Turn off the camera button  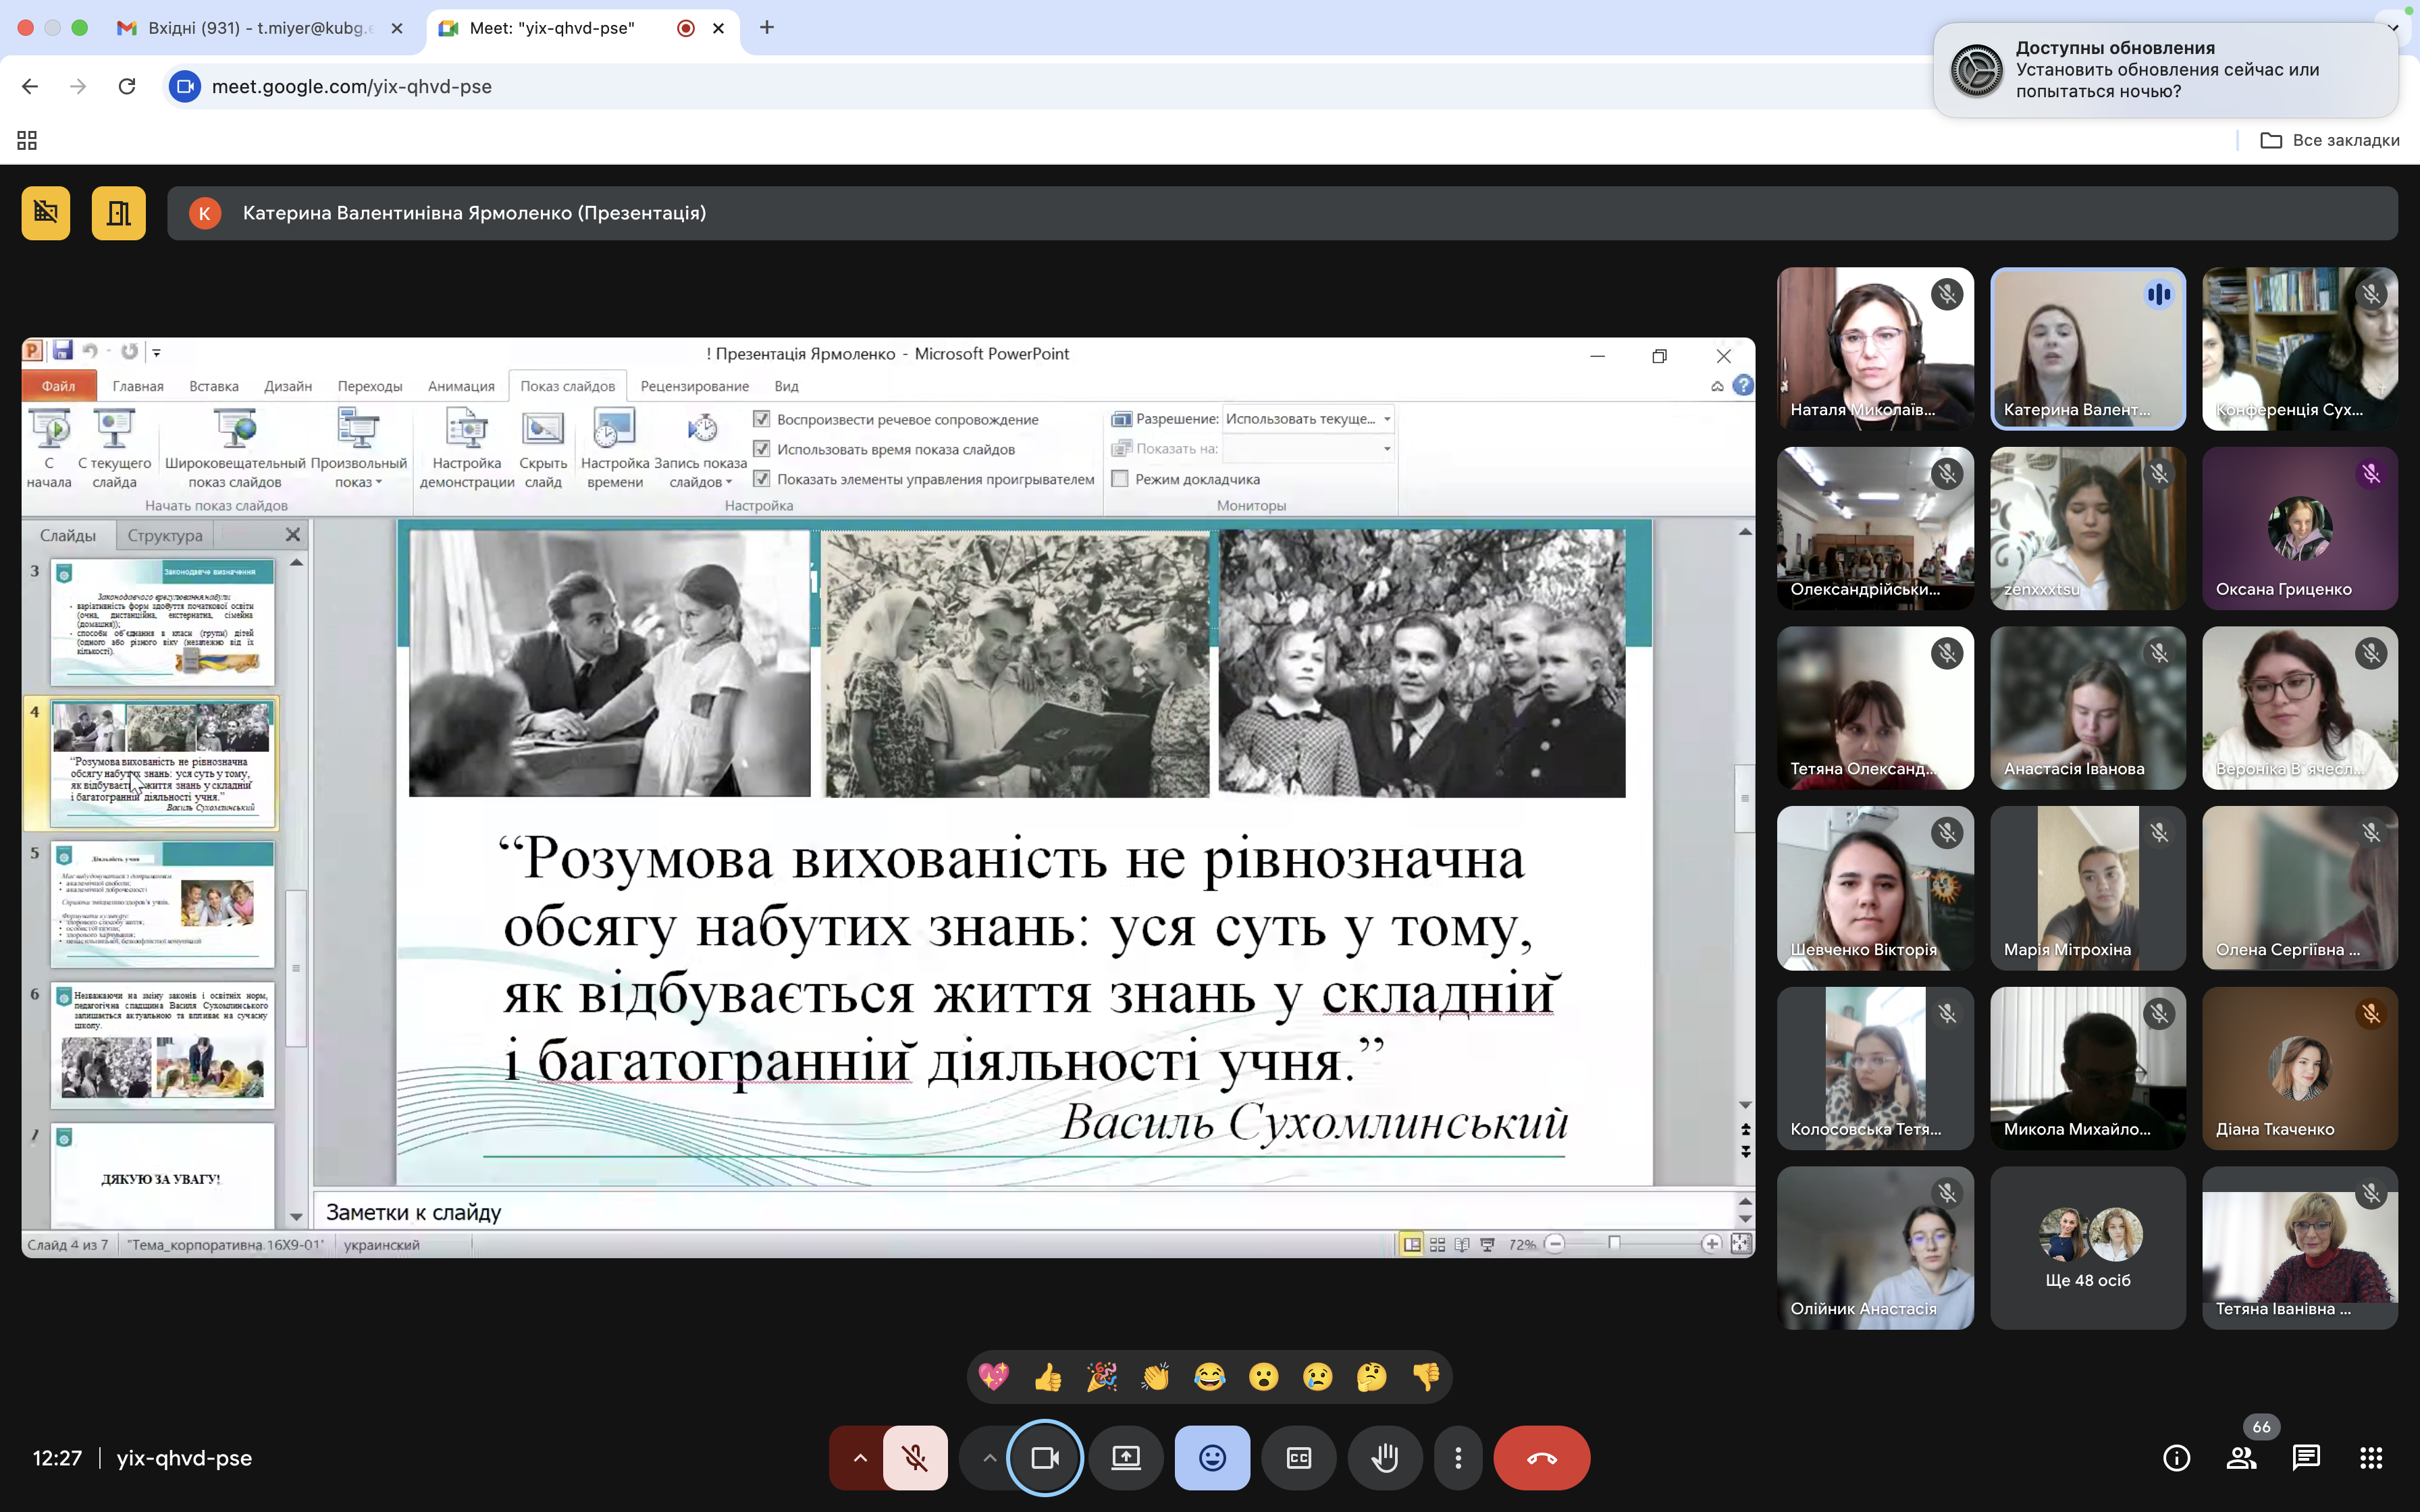click(1044, 1458)
